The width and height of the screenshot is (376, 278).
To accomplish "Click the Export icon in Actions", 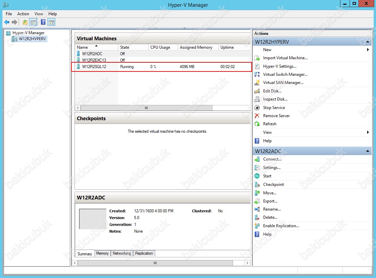I will pos(257,201).
